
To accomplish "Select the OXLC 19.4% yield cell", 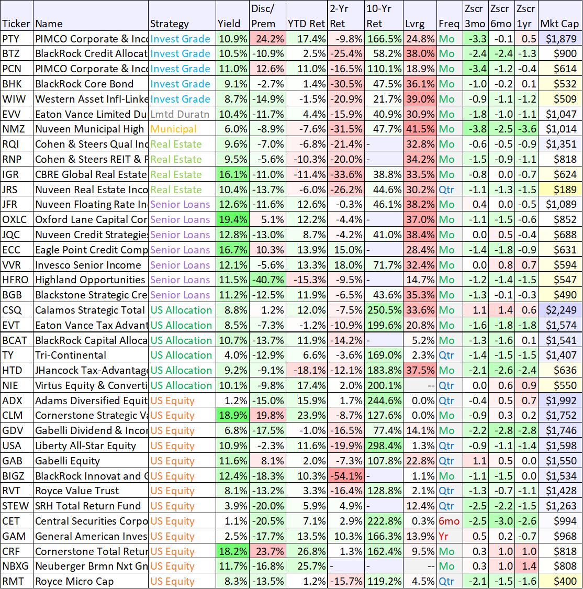I will pos(232,219).
